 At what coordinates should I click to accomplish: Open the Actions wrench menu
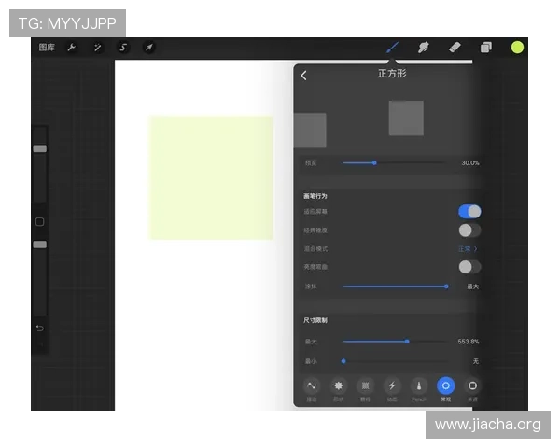tap(72, 48)
